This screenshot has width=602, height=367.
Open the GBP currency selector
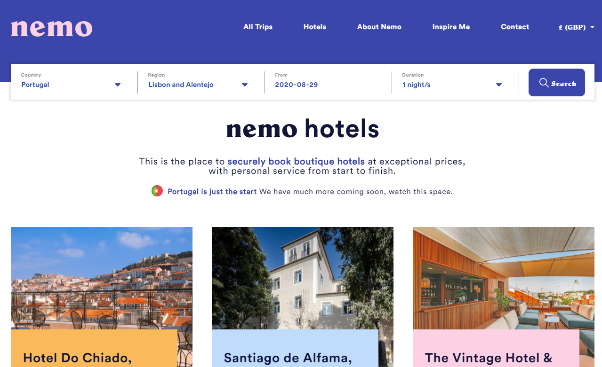[576, 27]
